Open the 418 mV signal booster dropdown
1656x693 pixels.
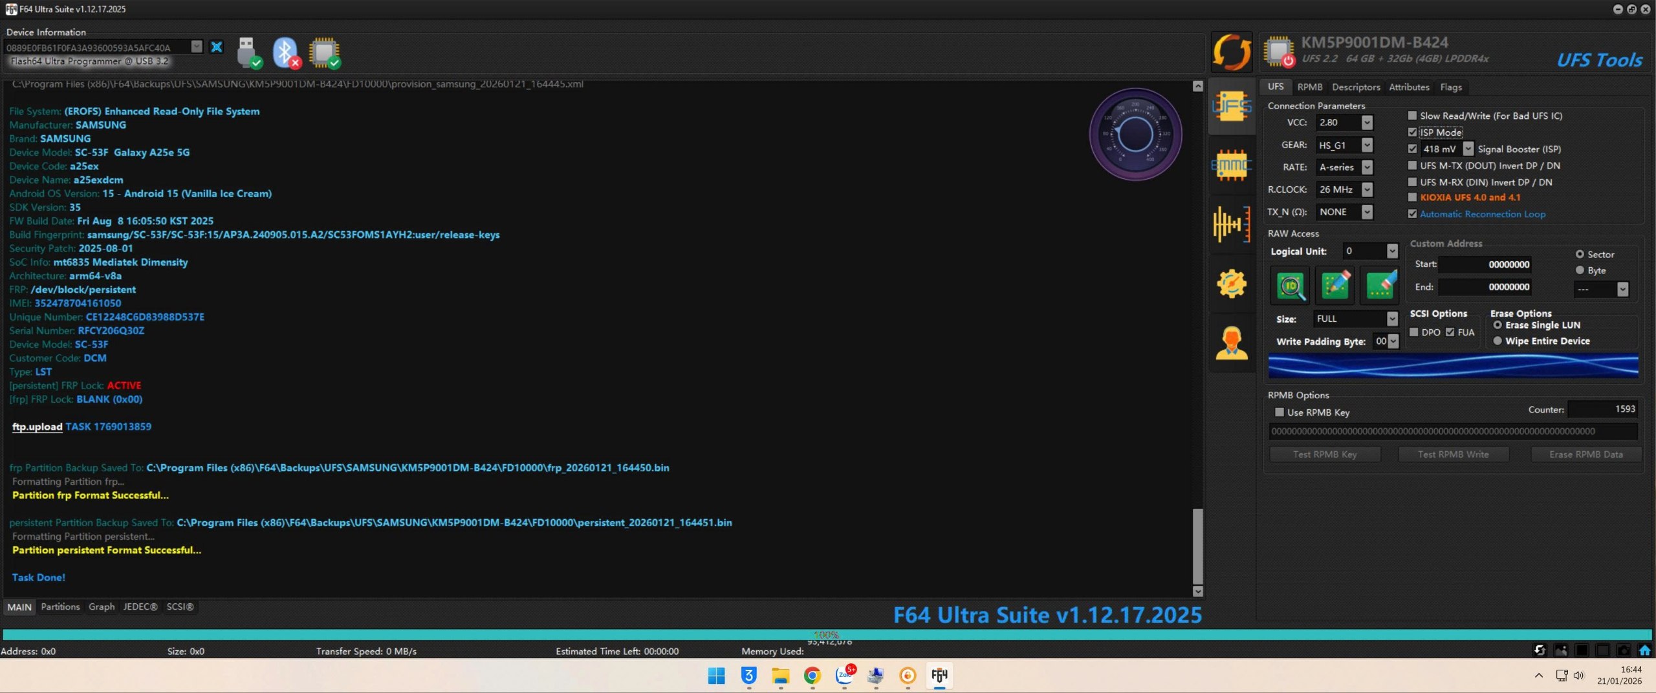coord(1468,149)
